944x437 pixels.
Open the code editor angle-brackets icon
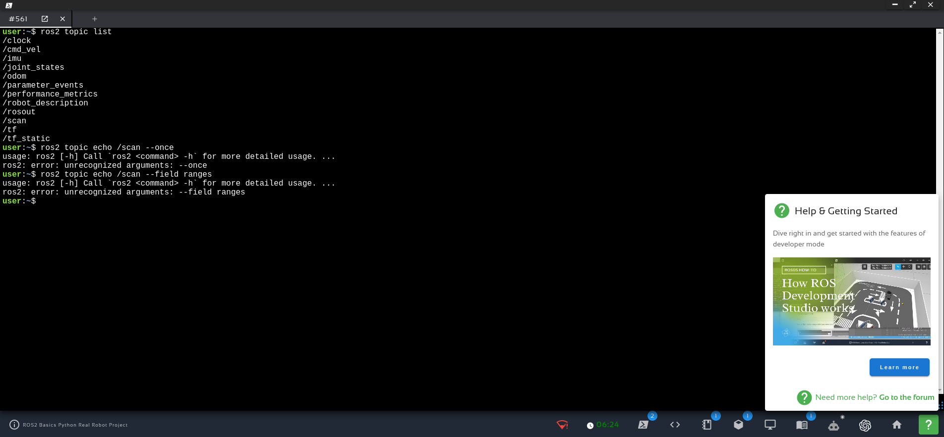tap(675, 425)
